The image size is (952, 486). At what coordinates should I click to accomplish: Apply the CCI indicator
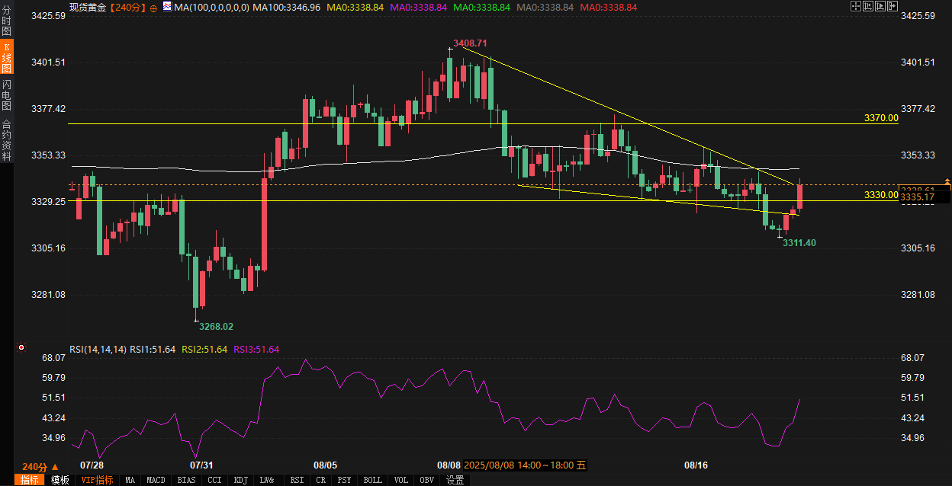(x=214, y=480)
